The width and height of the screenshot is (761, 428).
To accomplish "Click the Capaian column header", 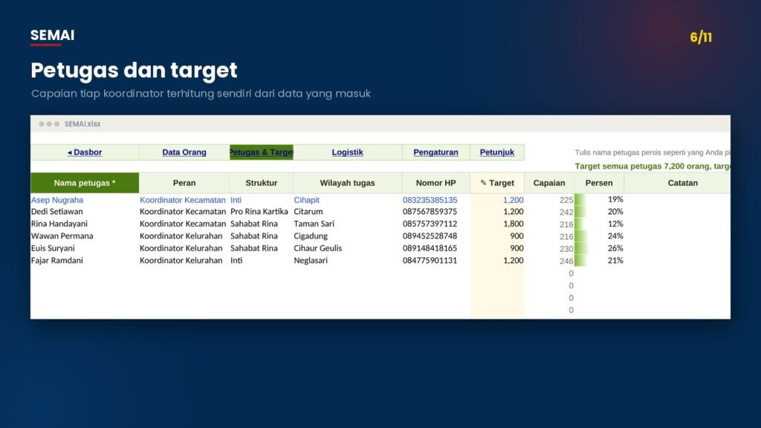I will pyautogui.click(x=549, y=183).
